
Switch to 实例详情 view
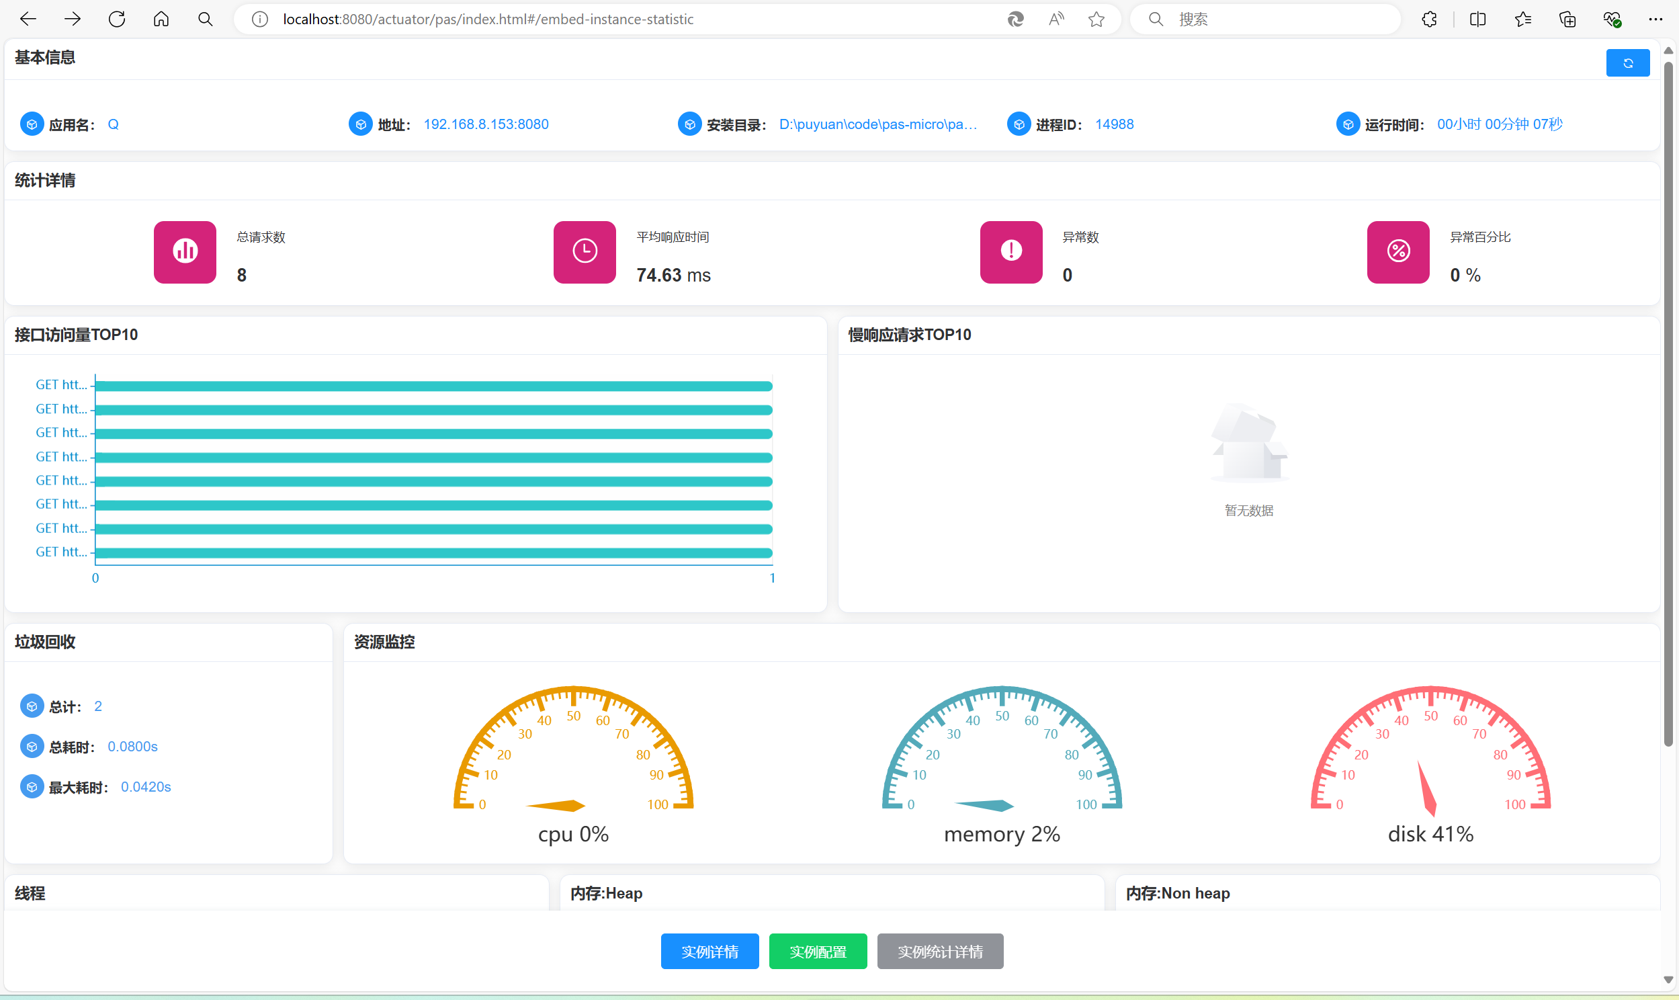[709, 951]
